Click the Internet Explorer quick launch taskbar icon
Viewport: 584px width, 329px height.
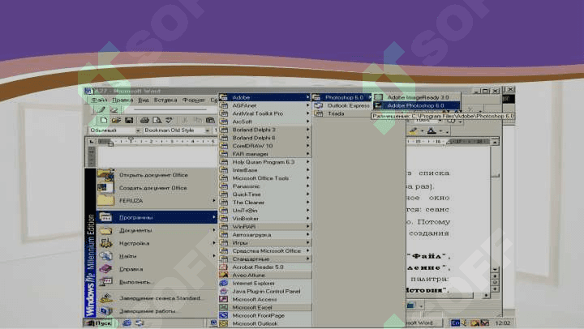tap(127, 323)
